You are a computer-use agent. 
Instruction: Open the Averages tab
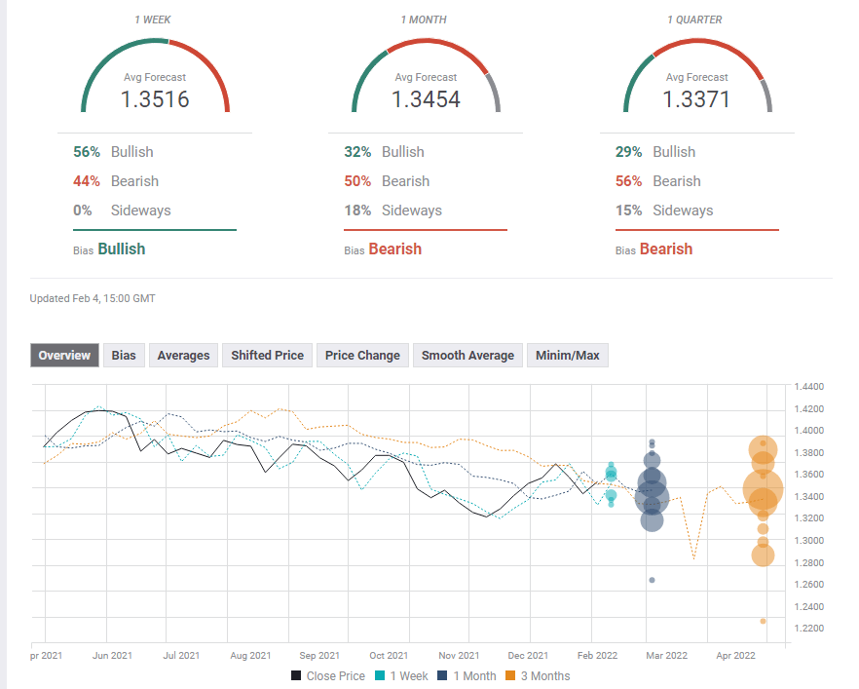(x=183, y=356)
